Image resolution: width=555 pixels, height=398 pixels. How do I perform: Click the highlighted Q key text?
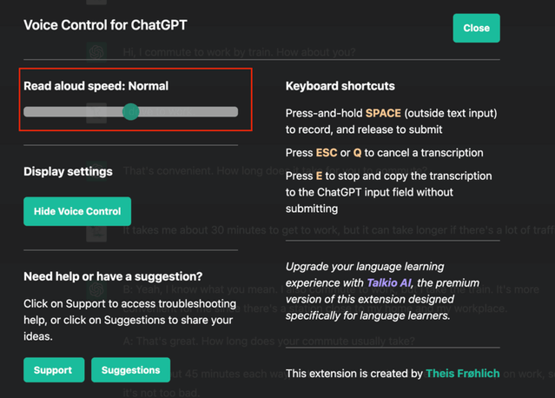[357, 153]
